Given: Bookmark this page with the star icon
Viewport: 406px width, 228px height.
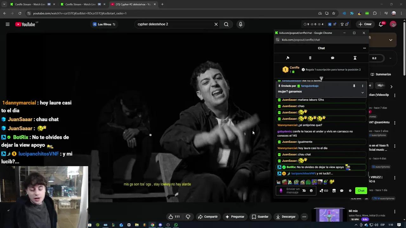Looking at the screenshot, I should [334, 13].
